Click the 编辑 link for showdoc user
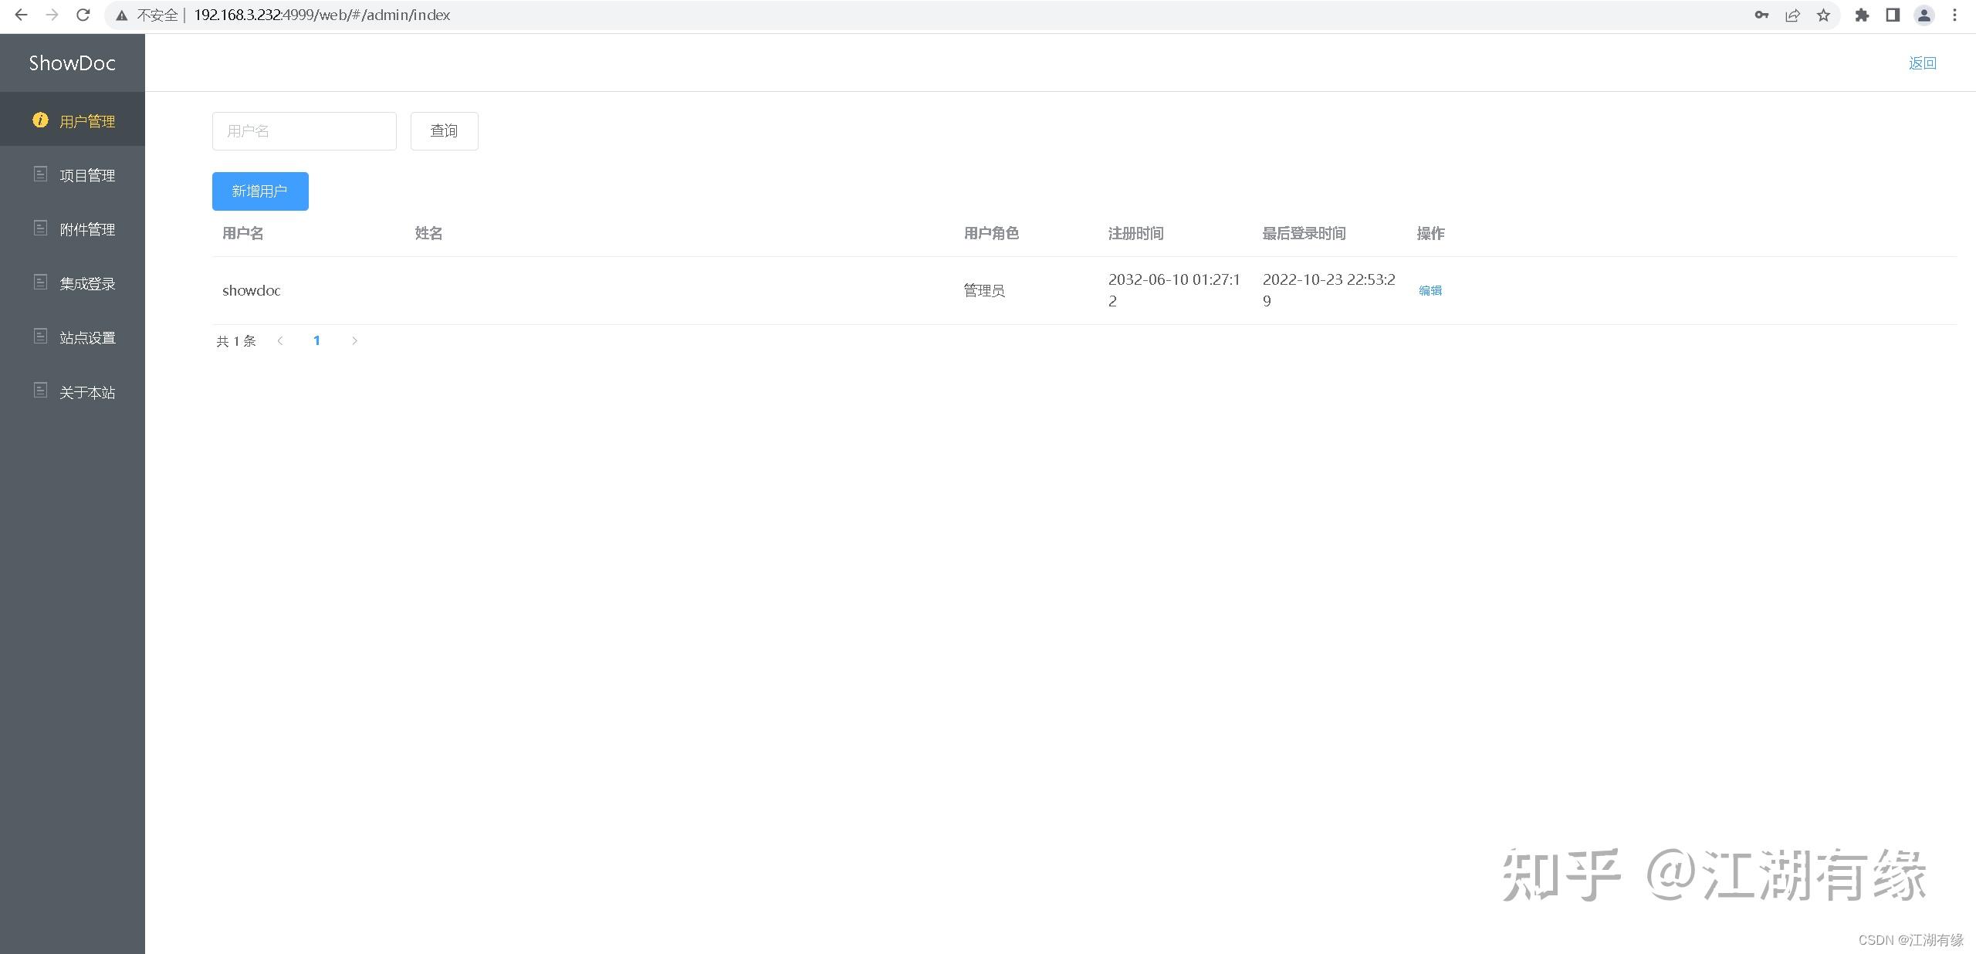Screen dimensions: 1976x954 (x=1430, y=290)
